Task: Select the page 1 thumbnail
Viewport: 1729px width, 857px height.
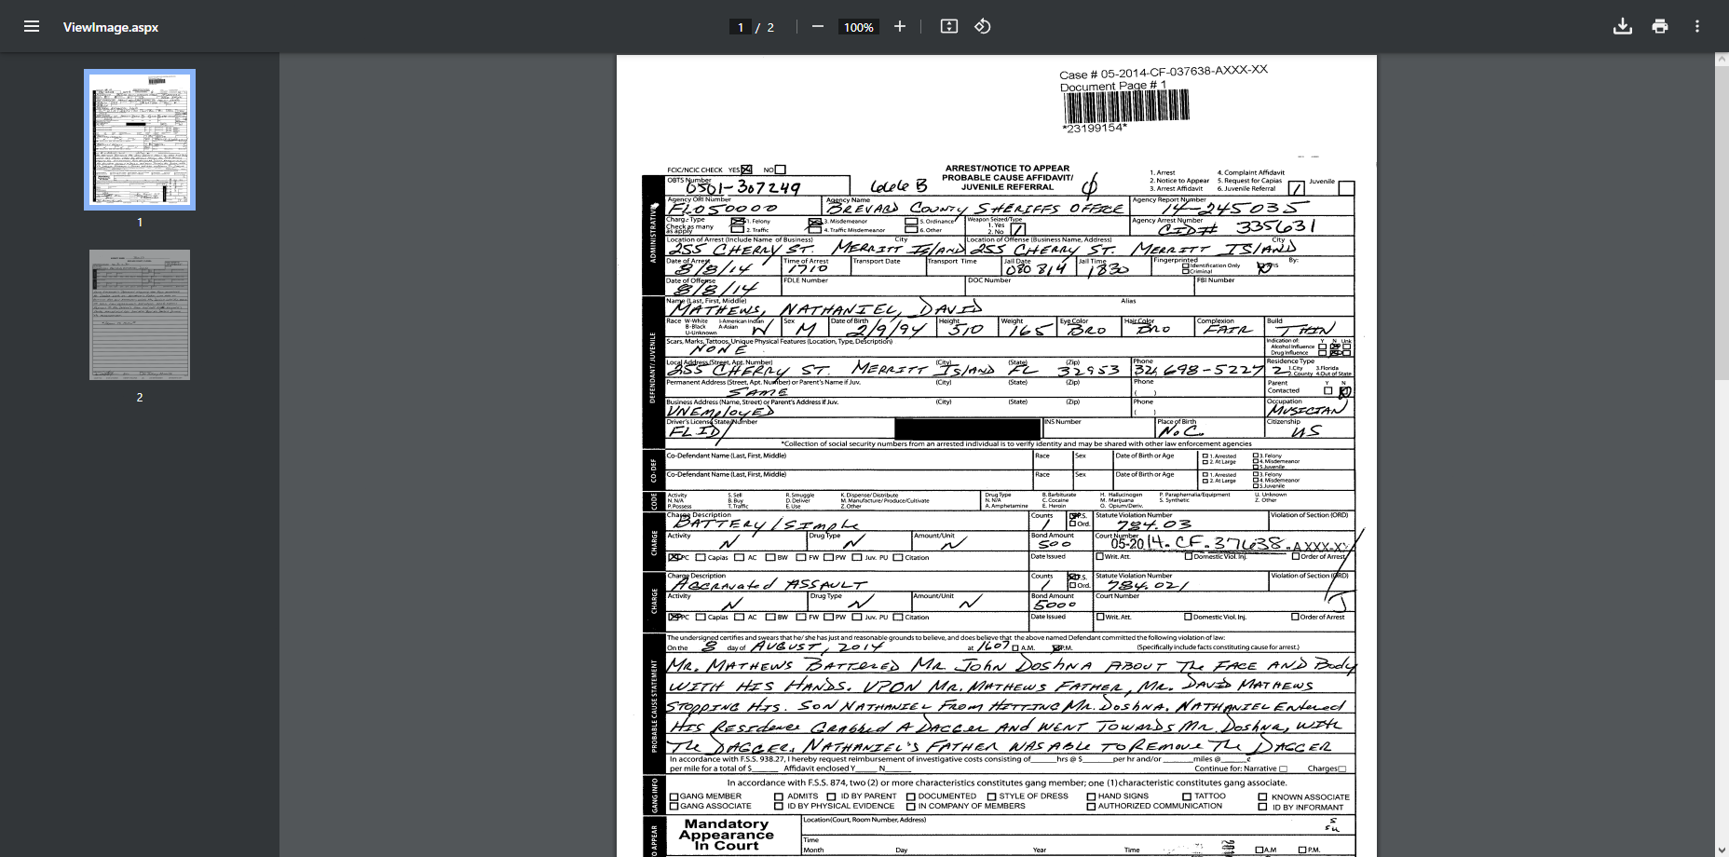Action: click(x=140, y=140)
